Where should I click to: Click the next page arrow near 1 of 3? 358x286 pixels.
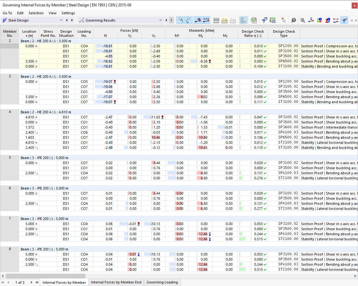pos(31,282)
